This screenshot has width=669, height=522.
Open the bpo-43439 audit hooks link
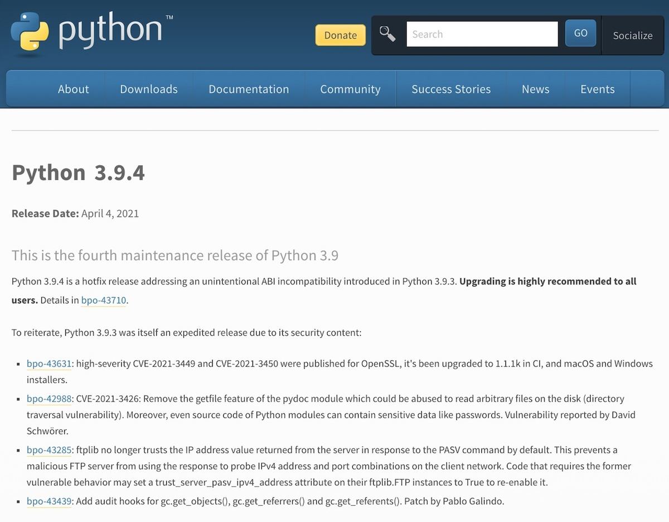49,501
